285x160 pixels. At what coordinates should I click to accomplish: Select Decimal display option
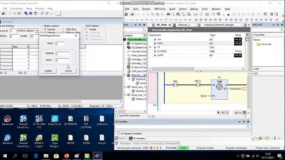click(x=45, y=29)
